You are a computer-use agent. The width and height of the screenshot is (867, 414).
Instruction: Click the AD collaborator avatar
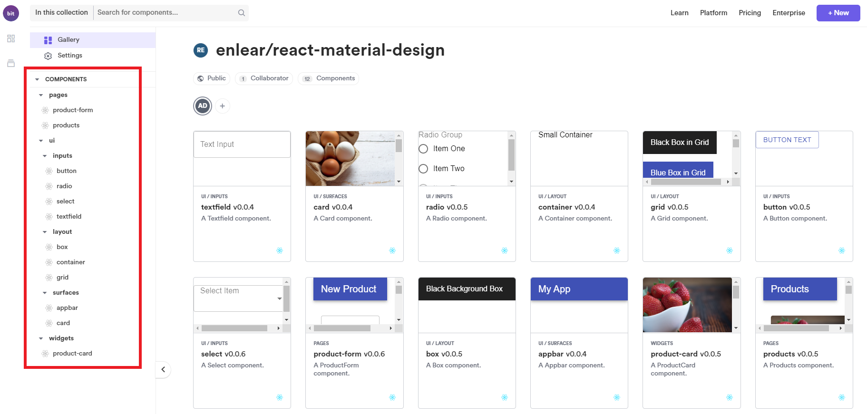pyautogui.click(x=203, y=106)
